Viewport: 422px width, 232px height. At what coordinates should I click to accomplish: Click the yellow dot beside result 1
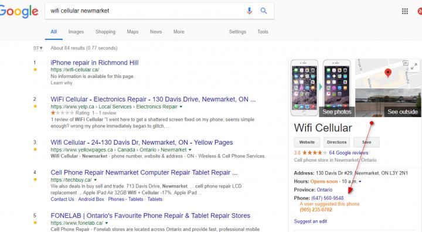point(35,70)
